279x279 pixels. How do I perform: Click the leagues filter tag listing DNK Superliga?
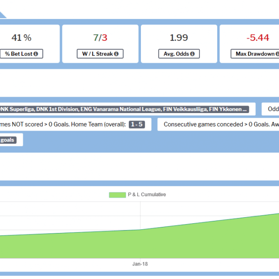pos(124,109)
